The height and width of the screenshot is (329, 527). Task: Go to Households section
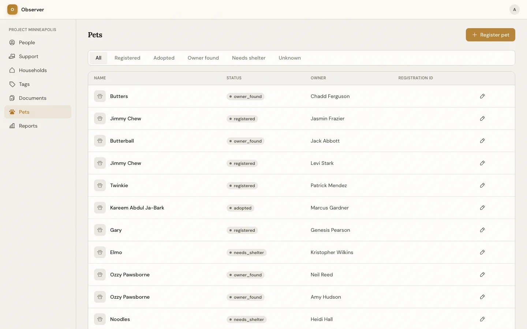[33, 70]
